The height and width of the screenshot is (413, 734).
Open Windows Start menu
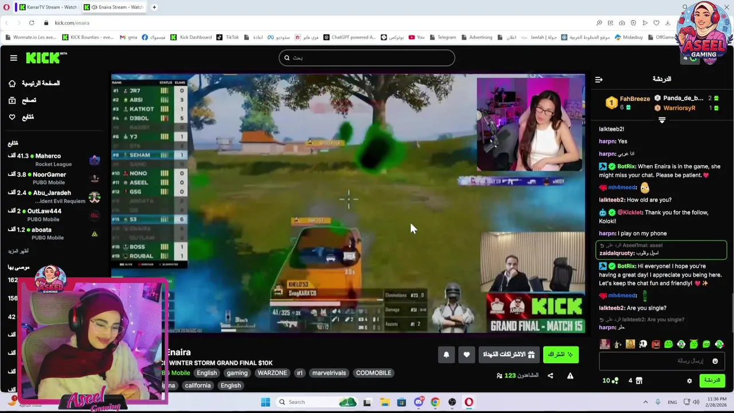pos(266,402)
